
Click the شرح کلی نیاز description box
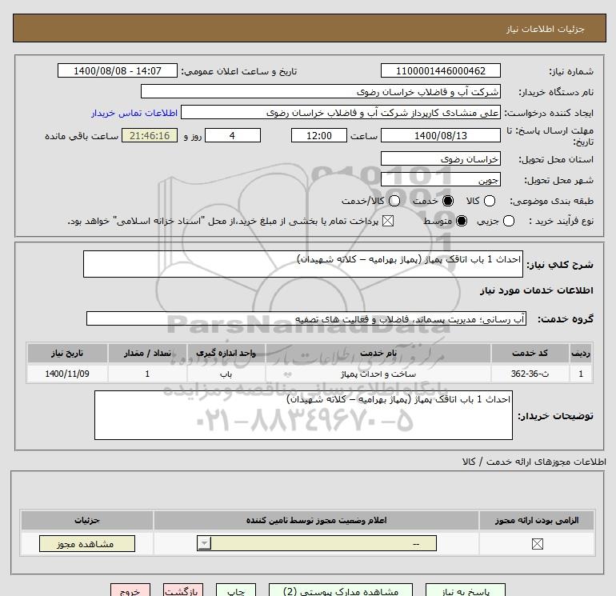[x=303, y=264]
